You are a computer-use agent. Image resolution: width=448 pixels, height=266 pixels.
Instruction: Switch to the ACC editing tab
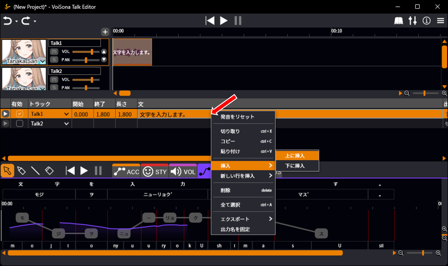point(126,171)
